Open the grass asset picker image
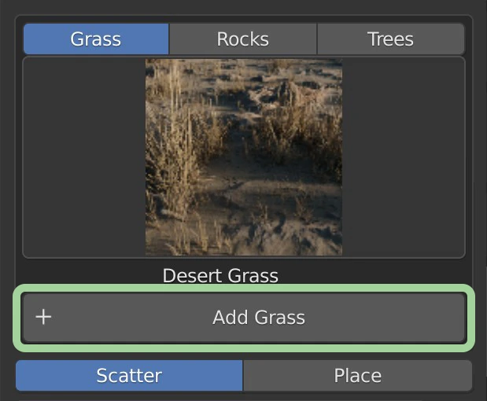487x401 pixels. (x=244, y=157)
